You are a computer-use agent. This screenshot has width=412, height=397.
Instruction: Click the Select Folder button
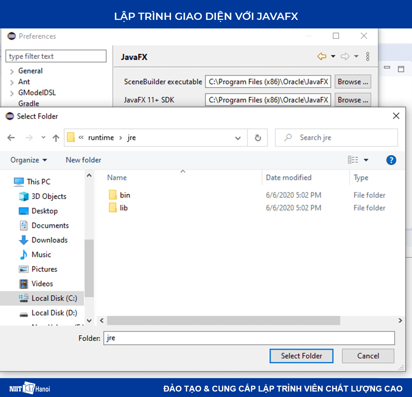point(301,356)
